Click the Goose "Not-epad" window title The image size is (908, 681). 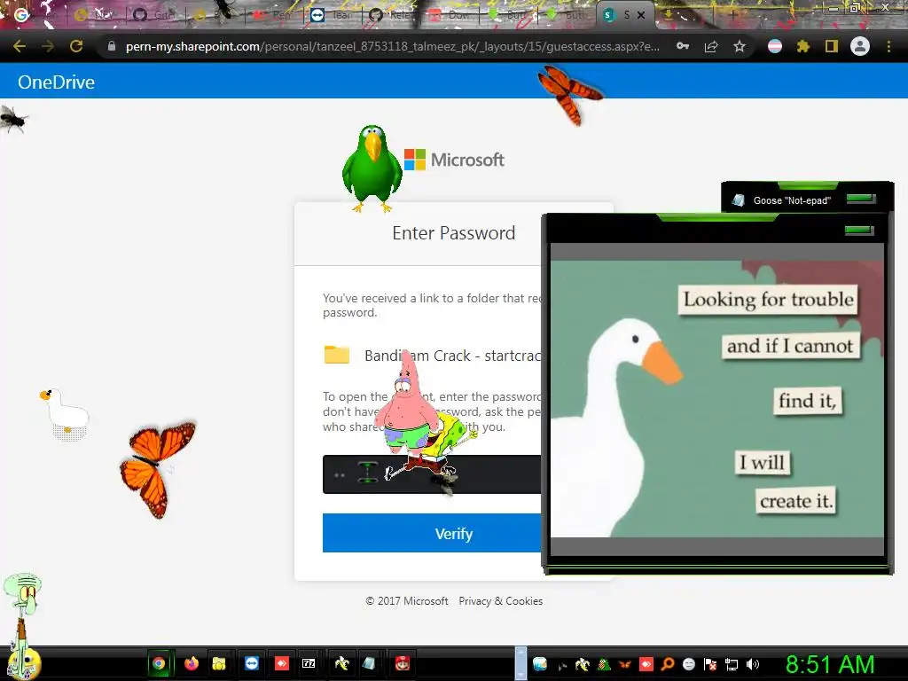tap(792, 200)
